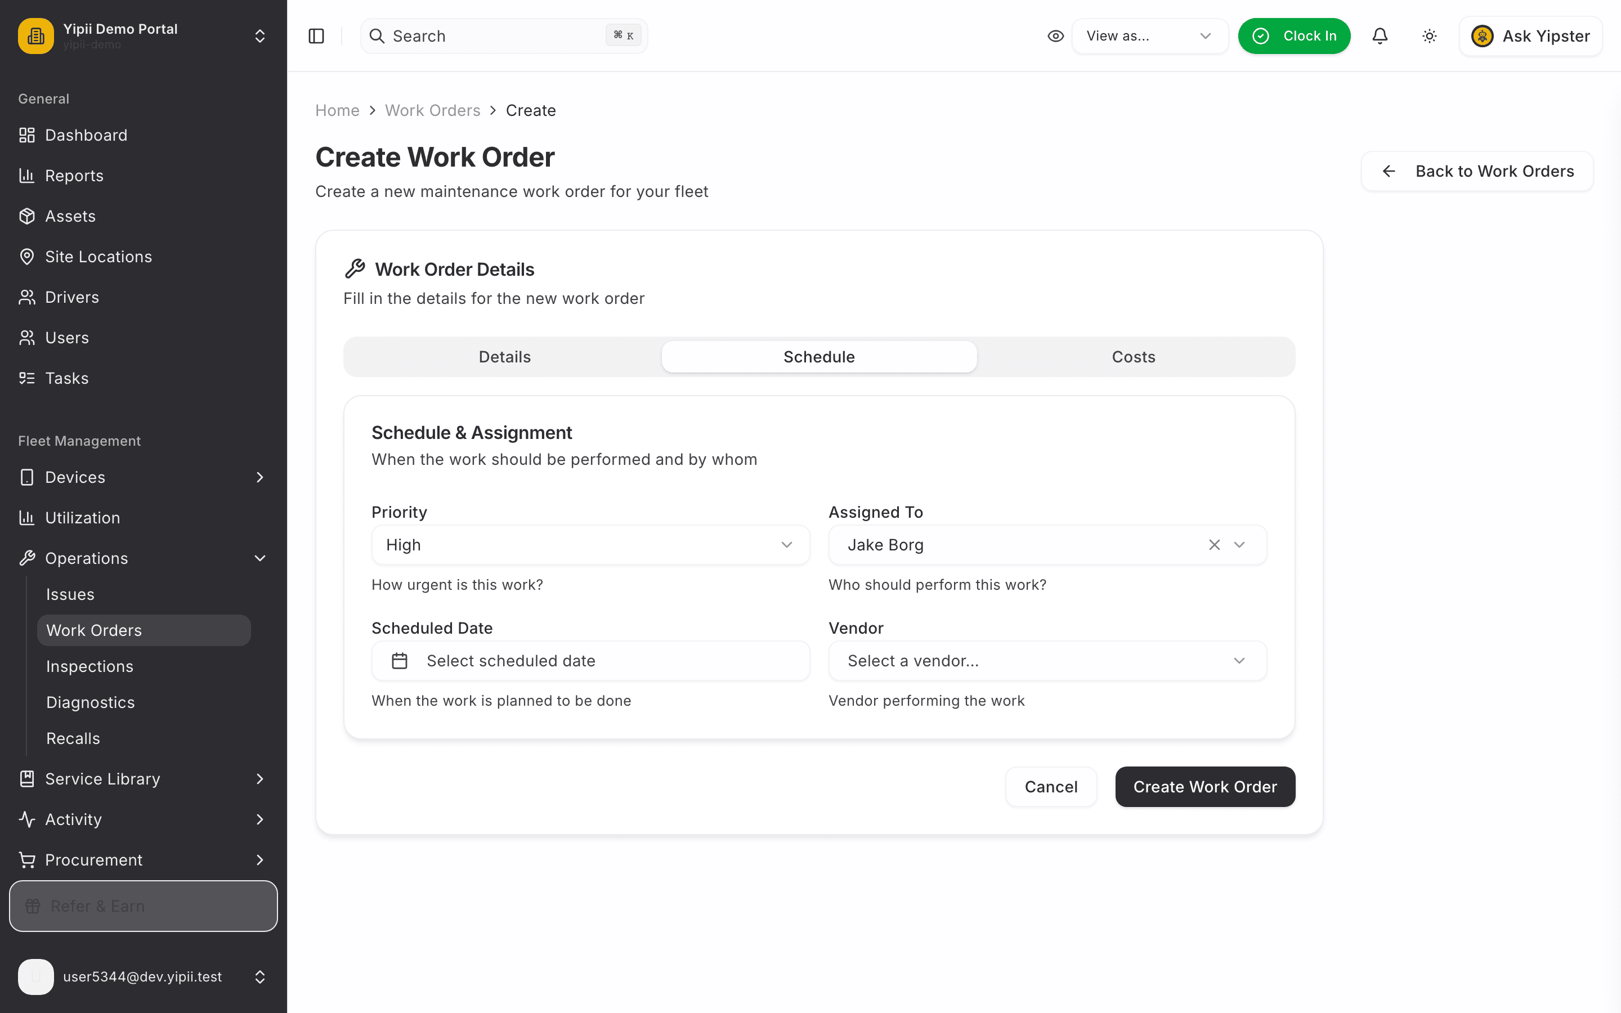The height and width of the screenshot is (1013, 1621).
Task: Click the Create Work Order button
Action: point(1204,787)
